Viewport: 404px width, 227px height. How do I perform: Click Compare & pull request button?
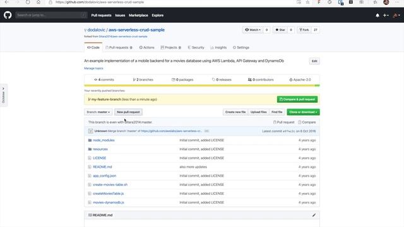tap(297, 100)
